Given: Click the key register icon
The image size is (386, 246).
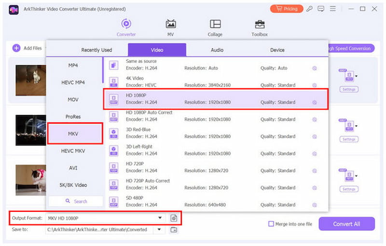Looking at the screenshot, I should click(x=309, y=9).
